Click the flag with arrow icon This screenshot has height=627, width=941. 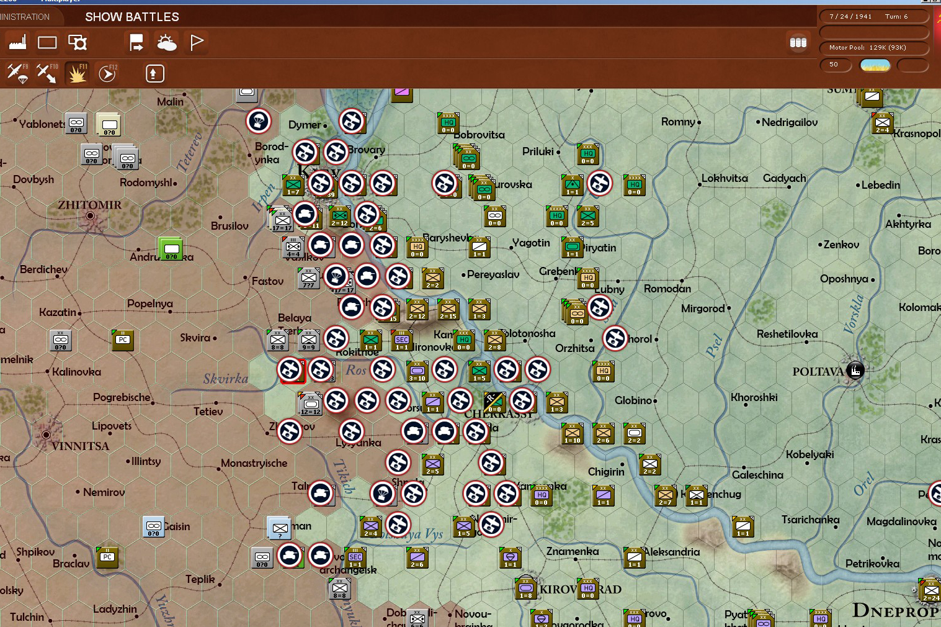136,42
